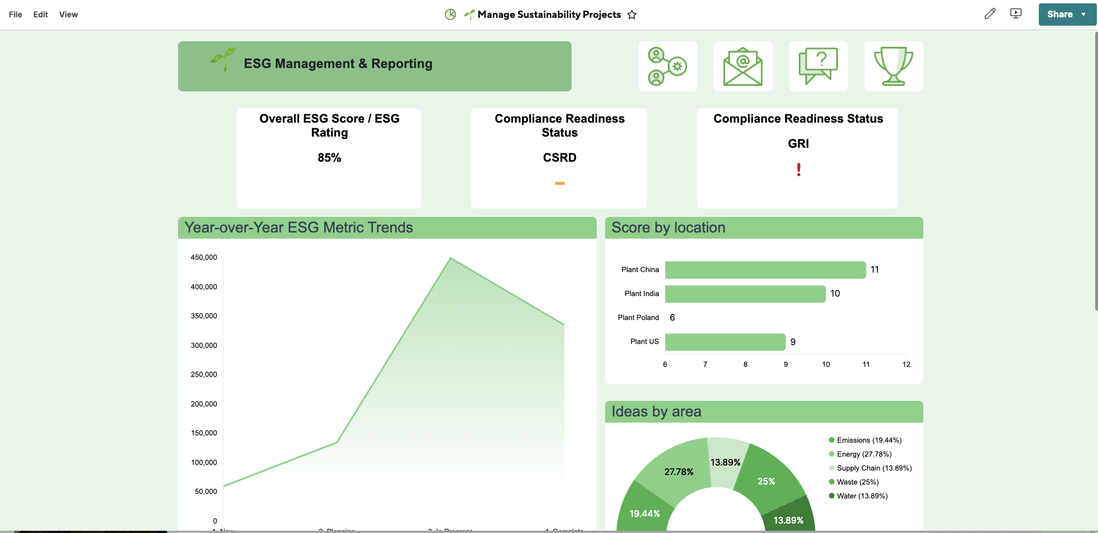This screenshot has height=533, width=1098.
Task: Open the View menu
Action: [x=68, y=14]
